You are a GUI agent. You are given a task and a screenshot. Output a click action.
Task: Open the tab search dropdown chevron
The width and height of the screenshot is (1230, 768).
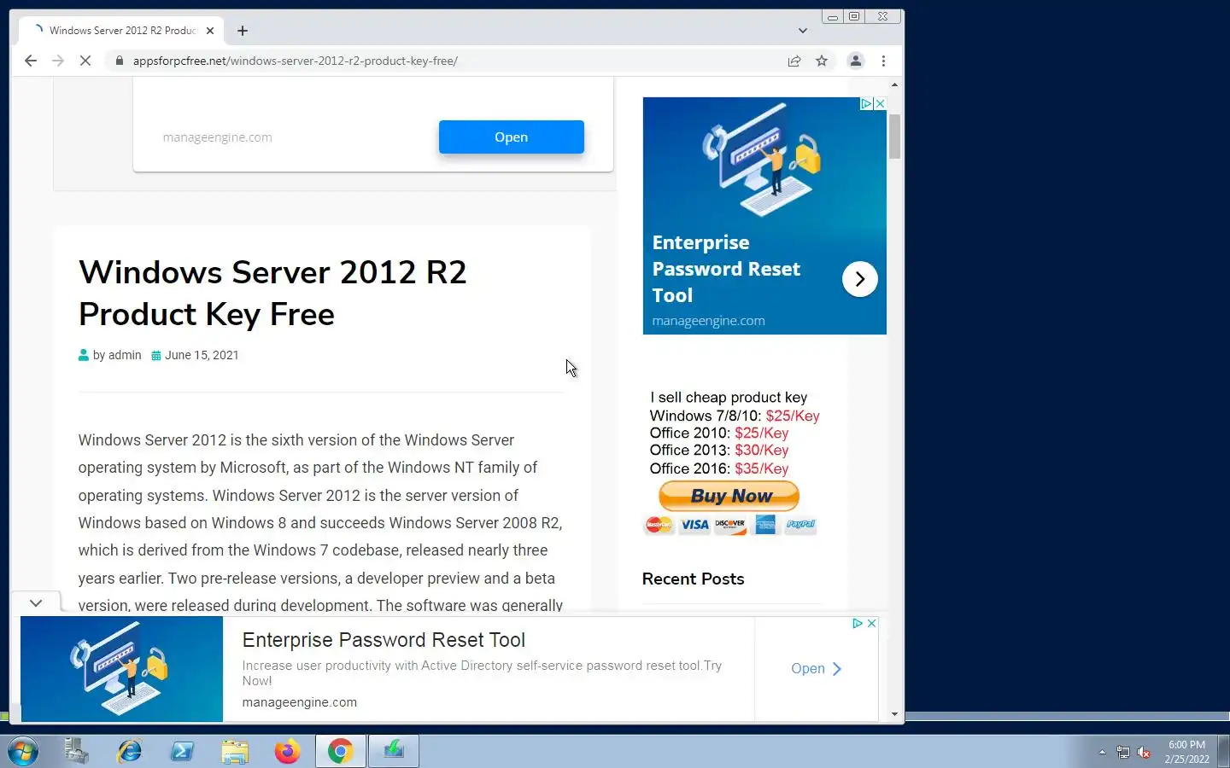tap(803, 31)
